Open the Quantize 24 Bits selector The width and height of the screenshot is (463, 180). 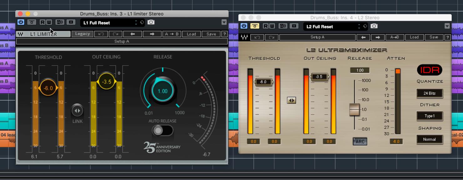click(x=430, y=93)
